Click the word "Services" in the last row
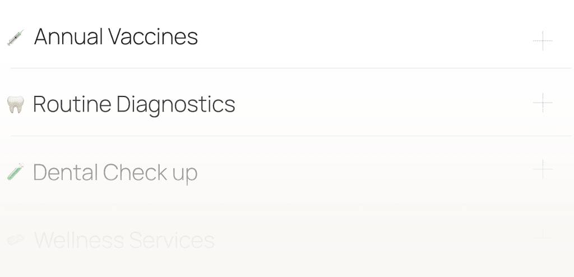The image size is (574, 277). [x=172, y=241]
